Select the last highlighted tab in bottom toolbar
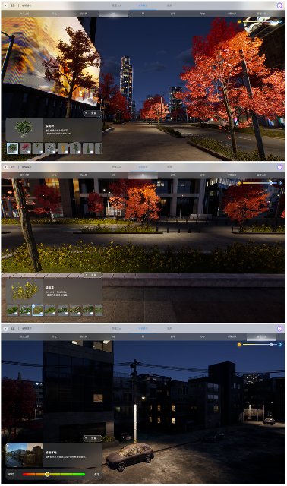The image size is (287, 486). pyautogui.click(x=261, y=336)
